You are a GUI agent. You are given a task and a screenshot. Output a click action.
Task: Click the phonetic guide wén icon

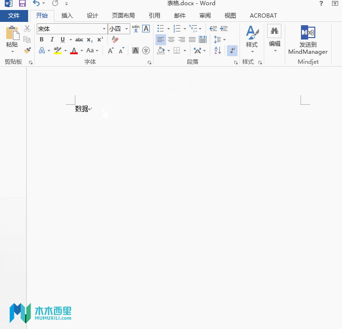[135, 29]
